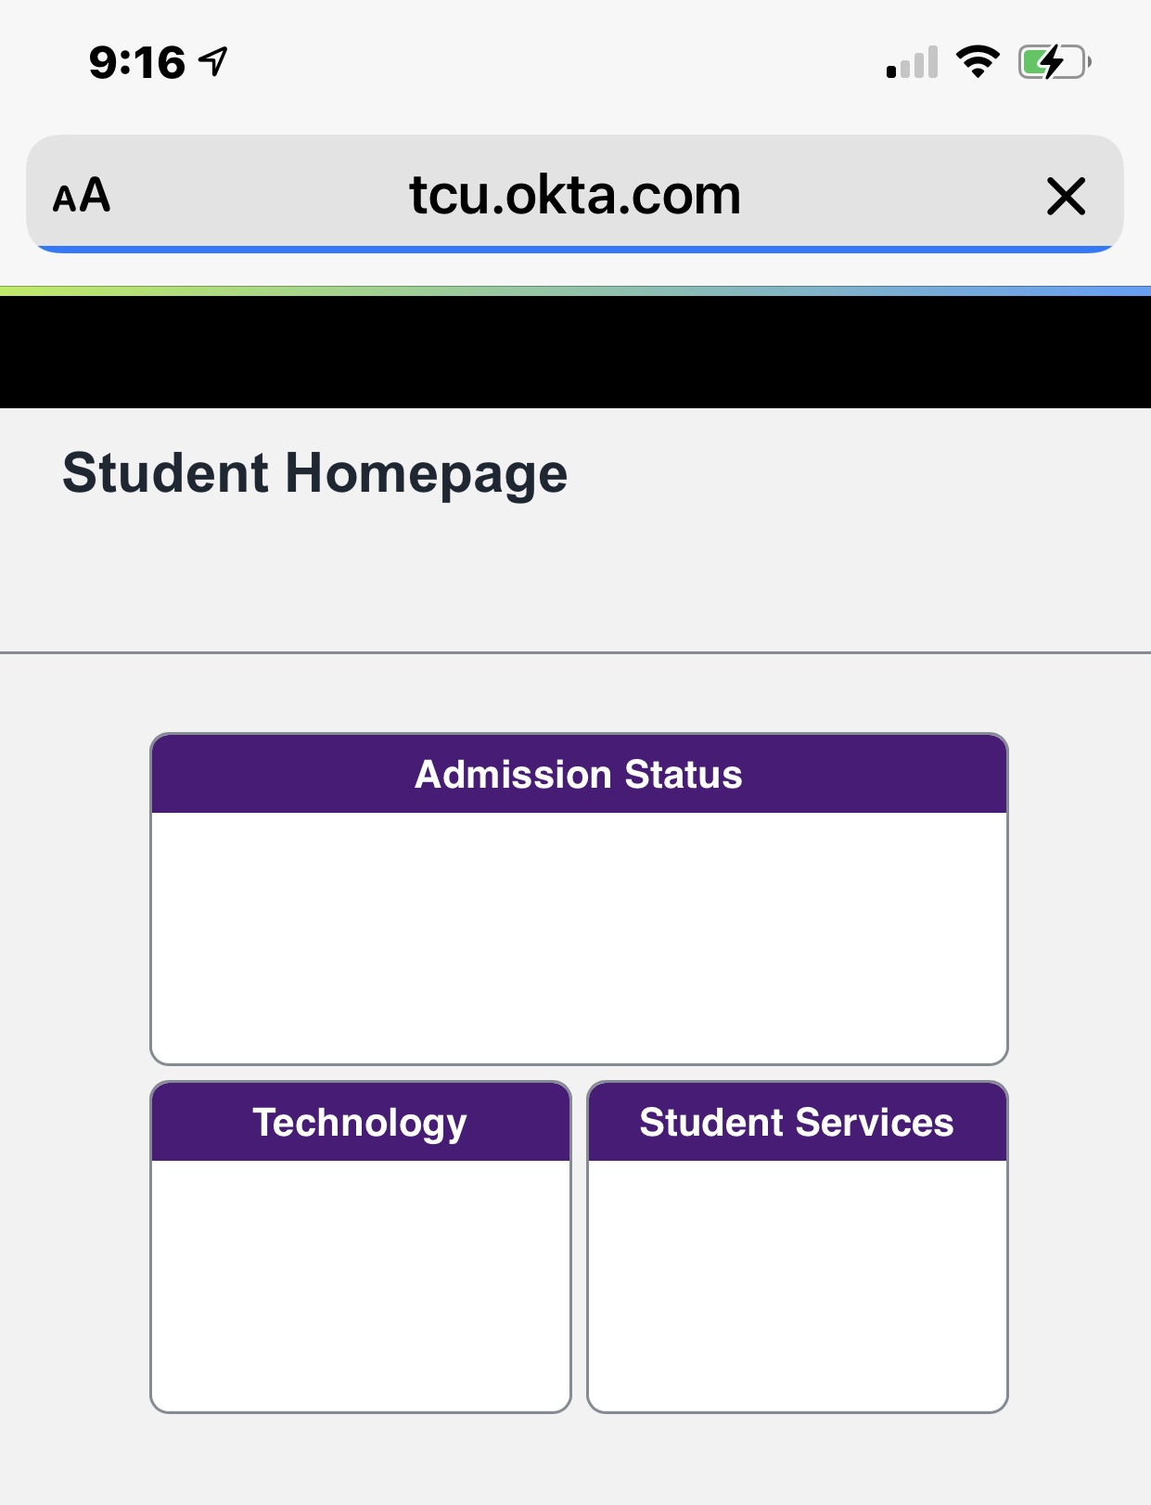Click inside the empty Admission Status panel body
The image size is (1151, 1505).
click(579, 937)
